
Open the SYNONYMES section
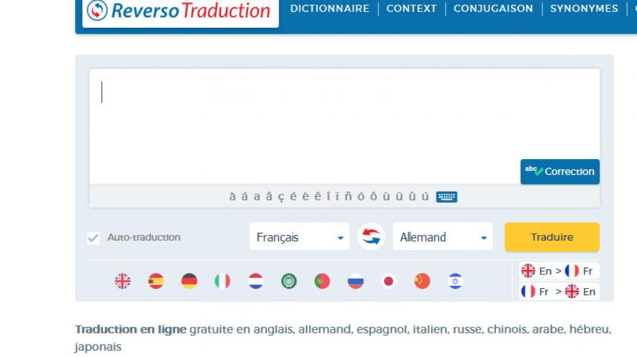584,9
